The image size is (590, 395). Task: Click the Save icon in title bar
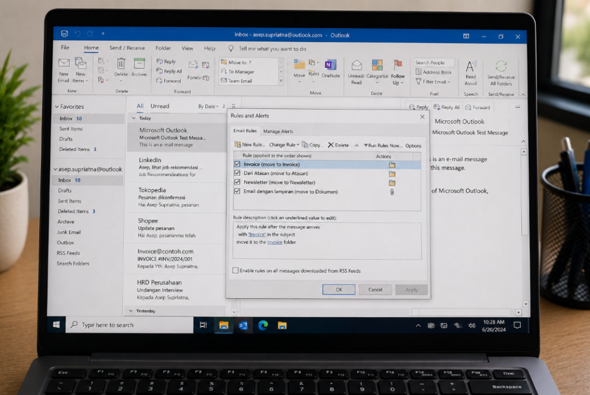pos(65,33)
